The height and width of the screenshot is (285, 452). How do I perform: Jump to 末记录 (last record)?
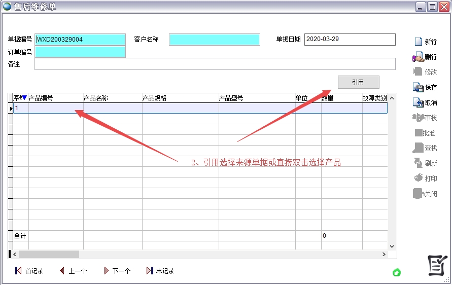coord(150,271)
